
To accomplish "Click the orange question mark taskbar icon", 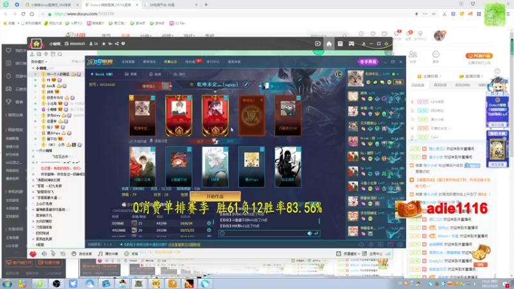I will coord(172,283).
